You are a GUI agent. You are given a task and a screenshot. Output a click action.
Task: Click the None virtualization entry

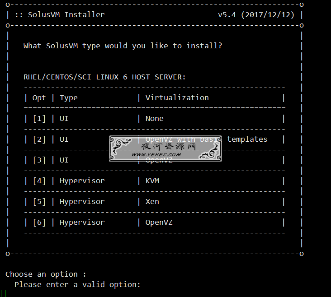pos(154,119)
